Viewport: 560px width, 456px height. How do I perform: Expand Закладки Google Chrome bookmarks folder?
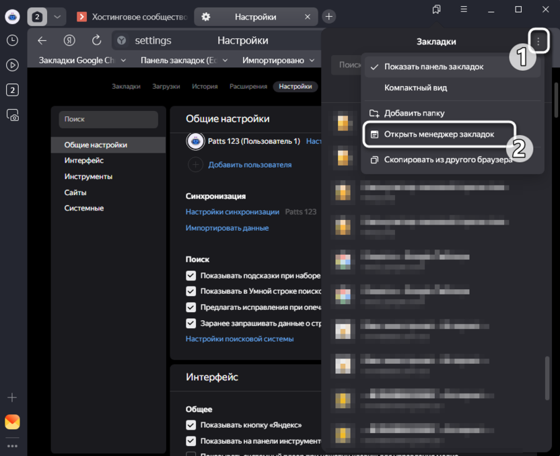tap(83, 61)
